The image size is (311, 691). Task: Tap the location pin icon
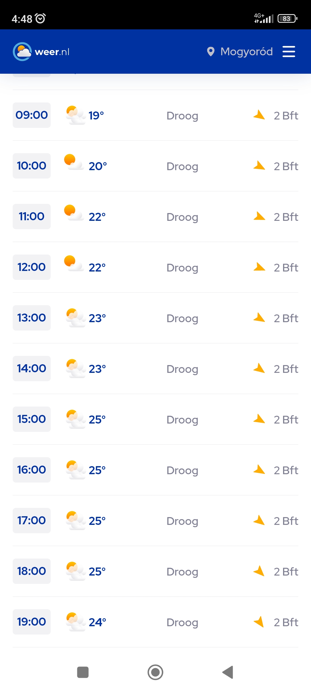(211, 52)
